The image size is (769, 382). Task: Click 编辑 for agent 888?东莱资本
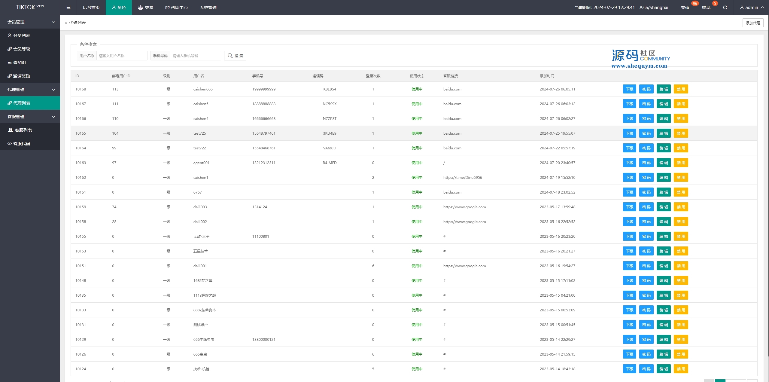coord(664,310)
